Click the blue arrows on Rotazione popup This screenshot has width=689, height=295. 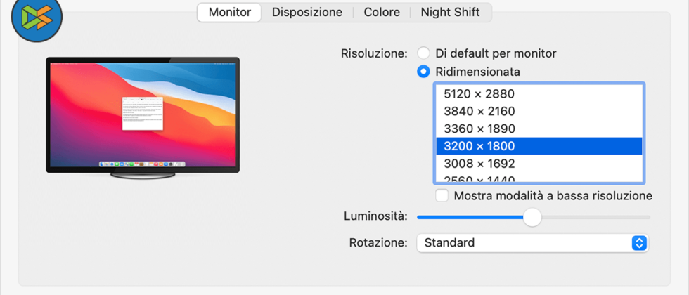coord(638,243)
